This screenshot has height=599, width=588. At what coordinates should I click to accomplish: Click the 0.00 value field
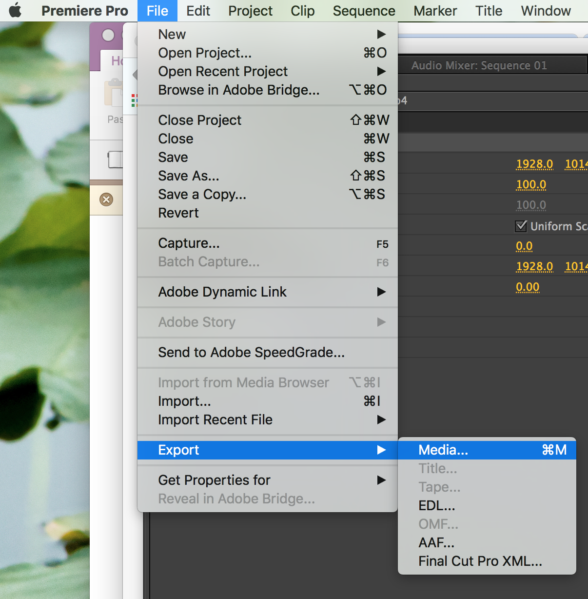(x=528, y=287)
